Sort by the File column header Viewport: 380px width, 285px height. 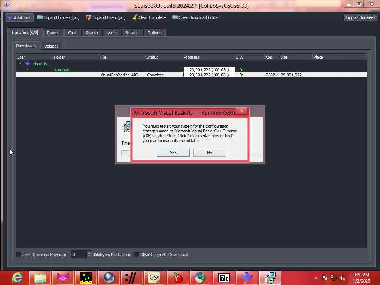(x=122, y=57)
